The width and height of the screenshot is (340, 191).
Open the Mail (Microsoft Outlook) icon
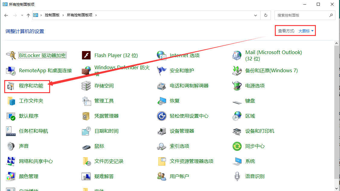[x=237, y=55]
